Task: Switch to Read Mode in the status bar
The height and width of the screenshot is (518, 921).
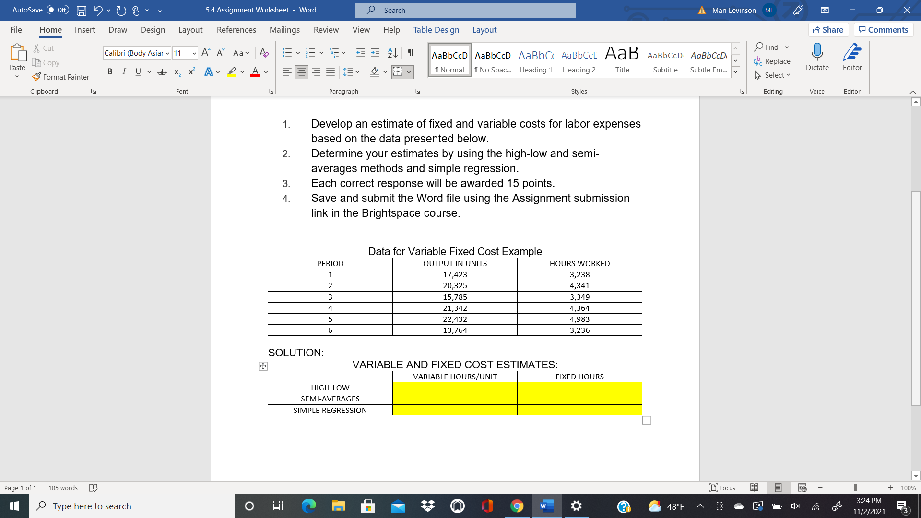Action: click(755, 487)
